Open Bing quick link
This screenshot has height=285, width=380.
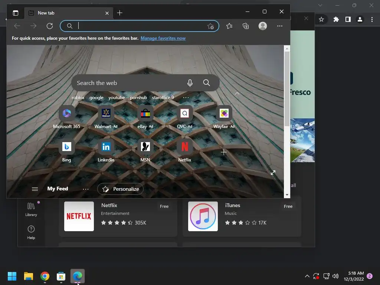coord(67,151)
